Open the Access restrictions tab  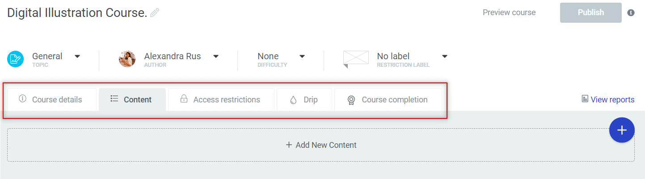[221, 100]
